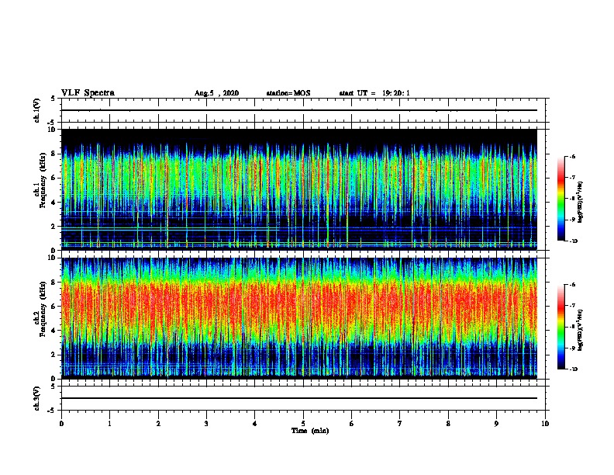This screenshot has width=614, height=475.
Task: Click the "3" tick on the time axis
Action: [206, 424]
